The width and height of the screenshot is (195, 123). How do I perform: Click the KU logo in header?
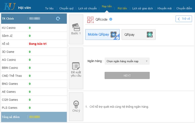pyautogui.click(x=10, y=6)
